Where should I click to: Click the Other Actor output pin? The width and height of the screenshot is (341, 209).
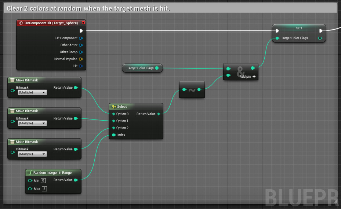coord(80,45)
